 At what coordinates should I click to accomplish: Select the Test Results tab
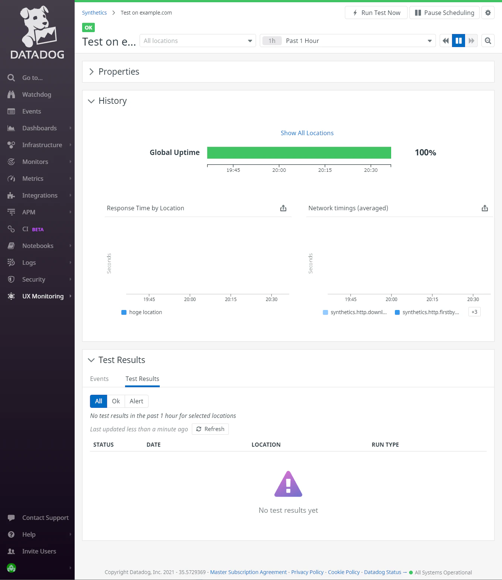click(x=142, y=379)
